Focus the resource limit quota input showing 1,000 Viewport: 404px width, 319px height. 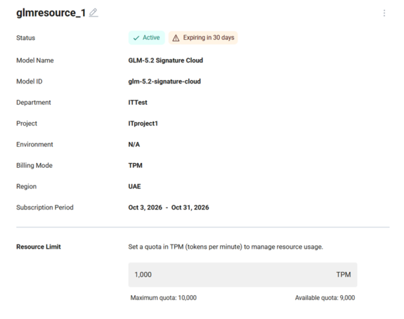click(242, 275)
